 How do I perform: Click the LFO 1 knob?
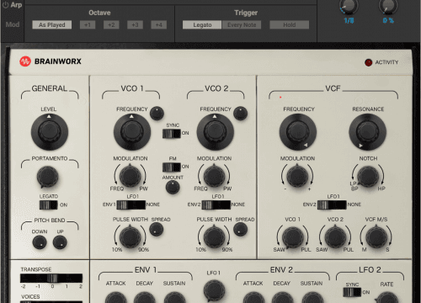coord(214,290)
